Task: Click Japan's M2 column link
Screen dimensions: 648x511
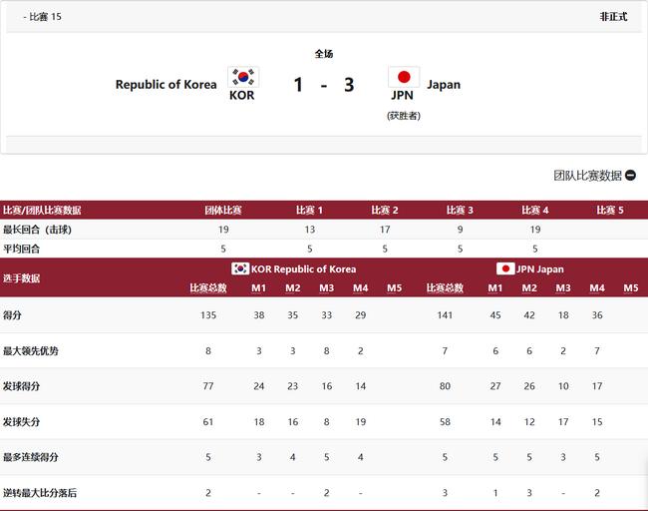Action: tap(529, 288)
